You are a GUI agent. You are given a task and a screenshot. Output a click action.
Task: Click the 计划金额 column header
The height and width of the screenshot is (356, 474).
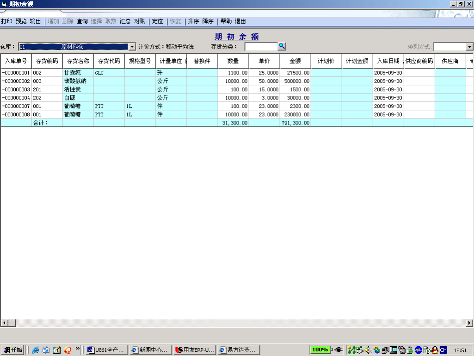tap(357, 61)
